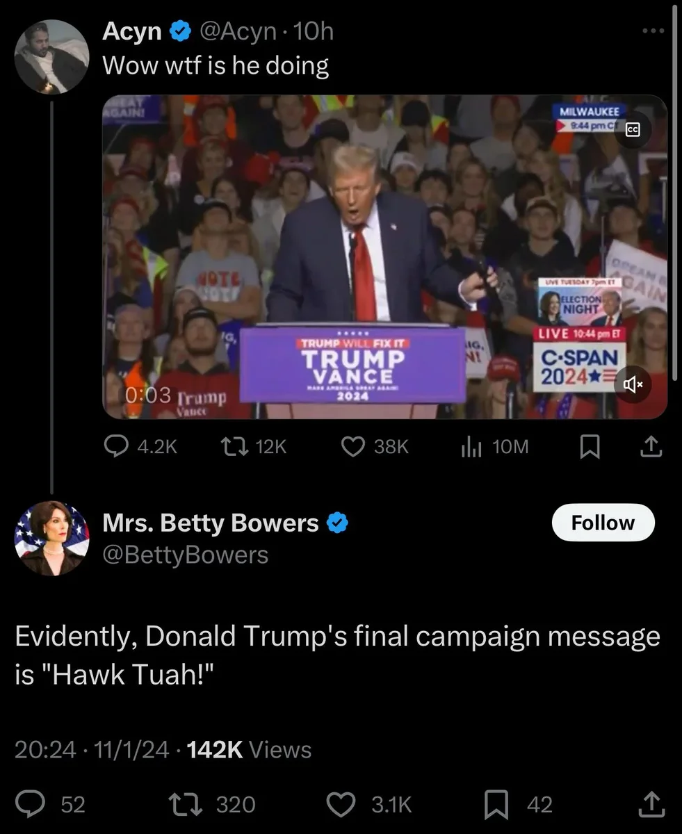Like Betty Bowers' post showing 3.1K likes
The image size is (682, 834).
click(370, 805)
